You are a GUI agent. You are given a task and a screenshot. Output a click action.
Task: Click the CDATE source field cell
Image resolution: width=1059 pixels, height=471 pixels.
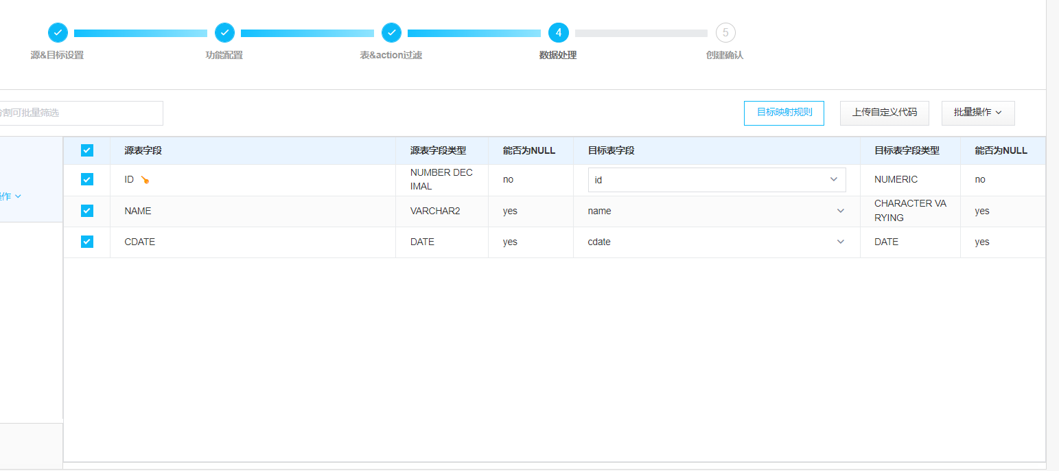pos(253,242)
